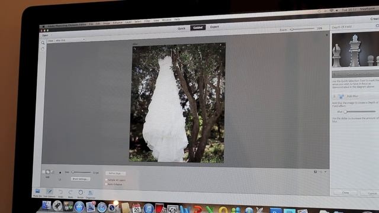Screen dimensions: 379x213
Task: Open the Photo Bin
Action: (37, 192)
